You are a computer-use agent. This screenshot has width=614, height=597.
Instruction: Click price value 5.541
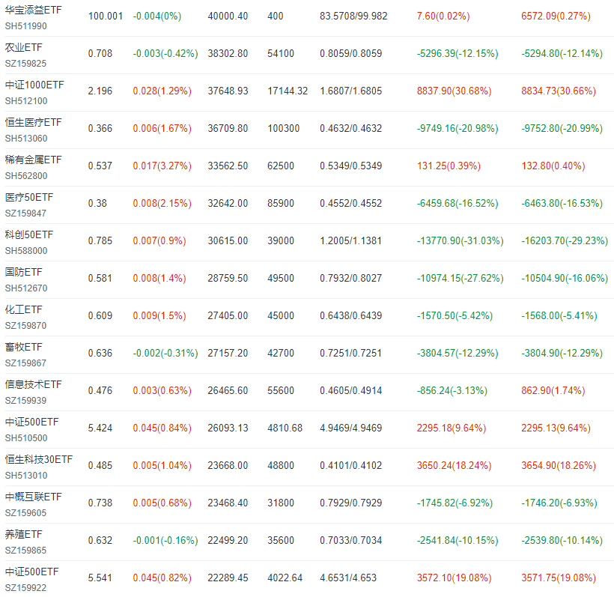[100, 578]
